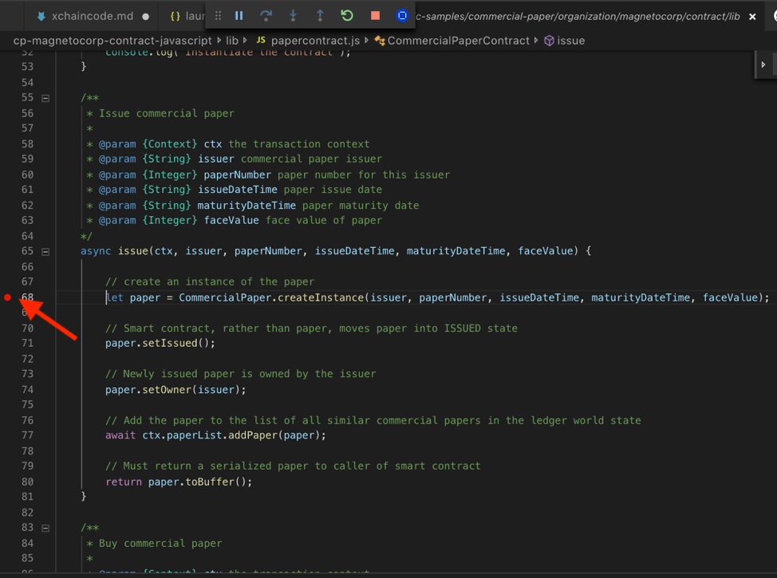Open the papercontract.js breadcrumb
Viewport: 777px width, 578px height.
[315, 41]
